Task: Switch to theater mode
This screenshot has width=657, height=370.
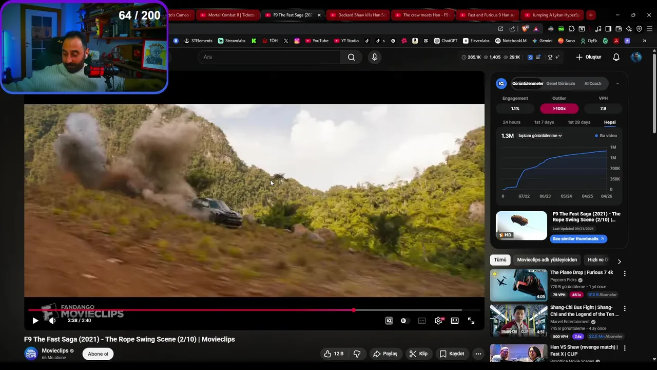Action: pos(455,321)
